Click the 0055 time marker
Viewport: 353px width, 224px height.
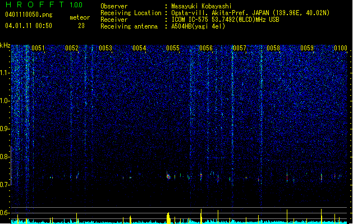point(173,48)
